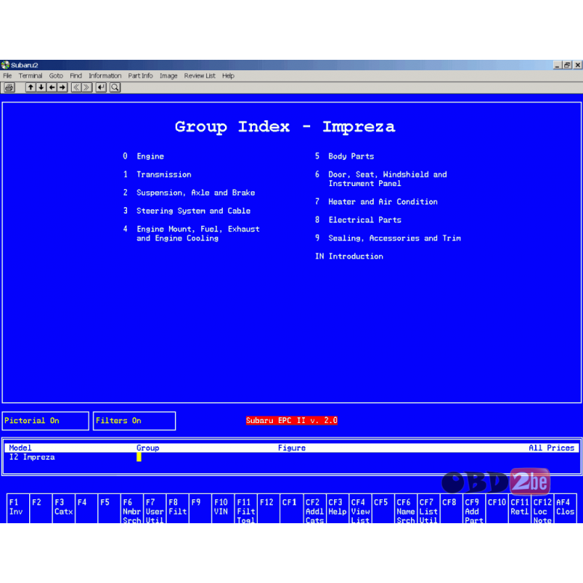Viewport: 583px width, 583px height.
Task: Open the Goto menu
Action: pos(56,75)
